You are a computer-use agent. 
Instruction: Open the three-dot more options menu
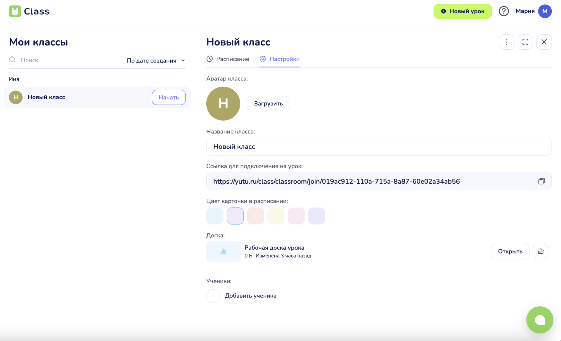coord(506,42)
